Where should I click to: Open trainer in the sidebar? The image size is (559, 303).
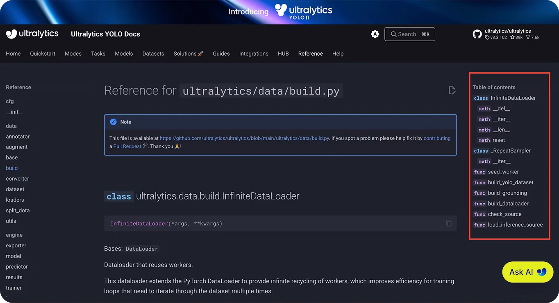point(14,288)
